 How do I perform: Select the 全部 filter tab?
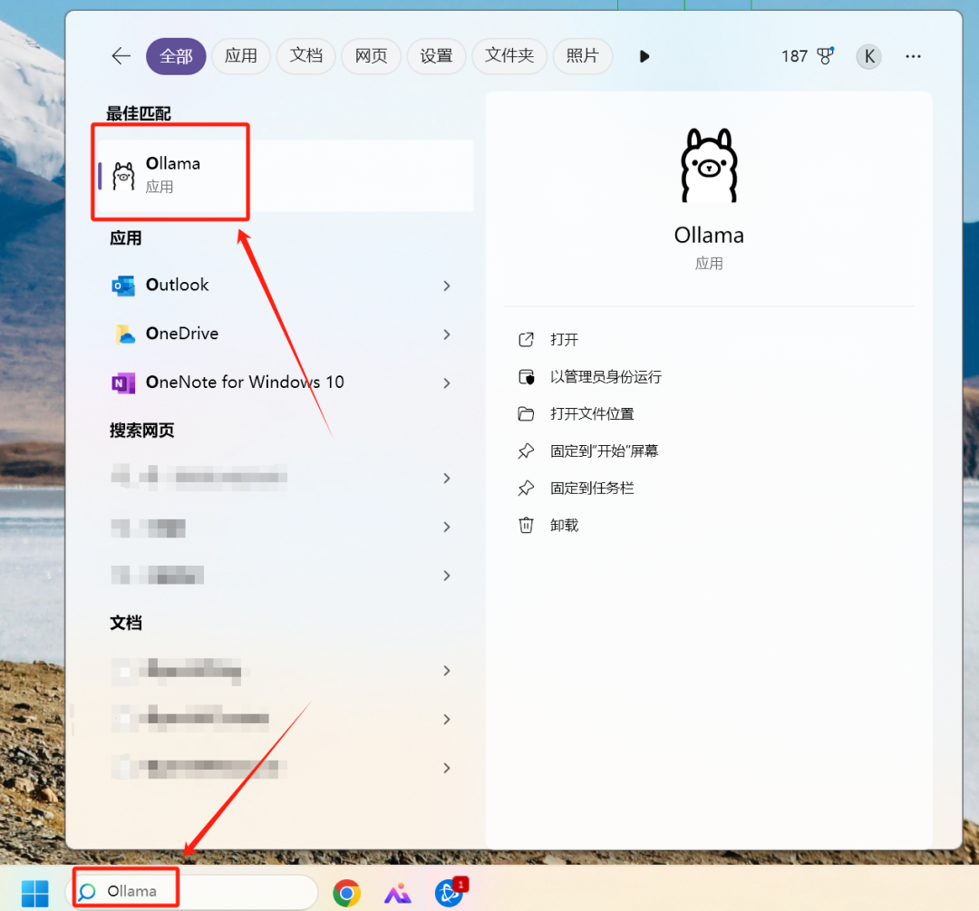176,56
